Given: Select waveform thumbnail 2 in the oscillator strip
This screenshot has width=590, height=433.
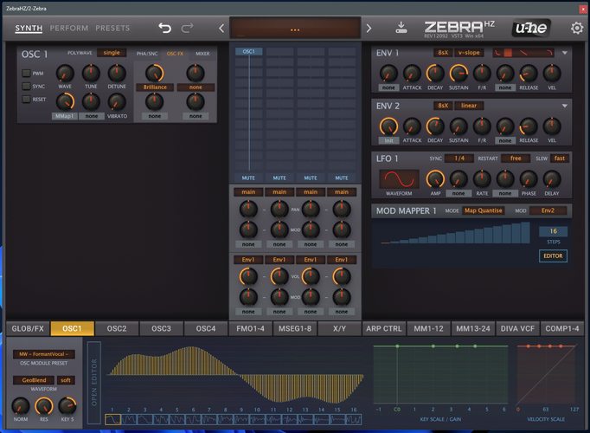Looking at the screenshot, I should (x=129, y=419).
